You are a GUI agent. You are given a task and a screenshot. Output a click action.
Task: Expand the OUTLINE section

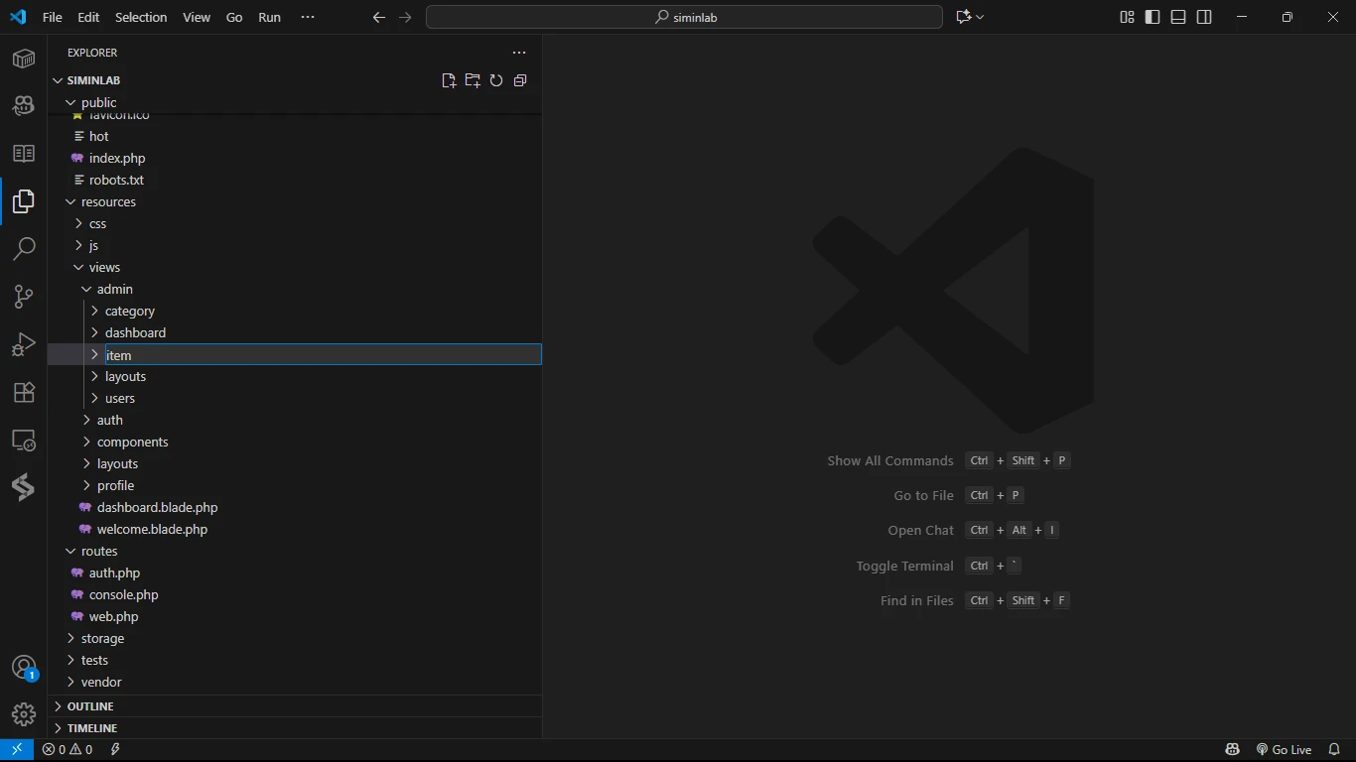(90, 706)
